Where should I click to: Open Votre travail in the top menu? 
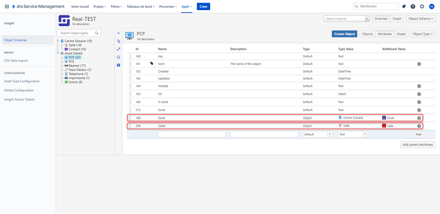pyautogui.click(x=80, y=7)
